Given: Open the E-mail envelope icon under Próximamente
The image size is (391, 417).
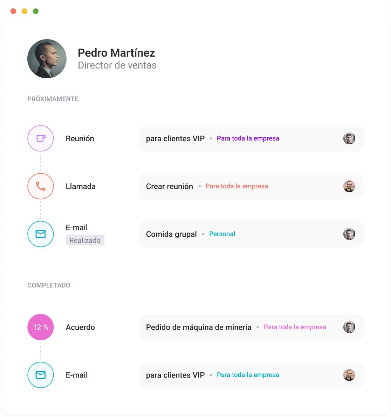Looking at the screenshot, I should tap(40, 234).
